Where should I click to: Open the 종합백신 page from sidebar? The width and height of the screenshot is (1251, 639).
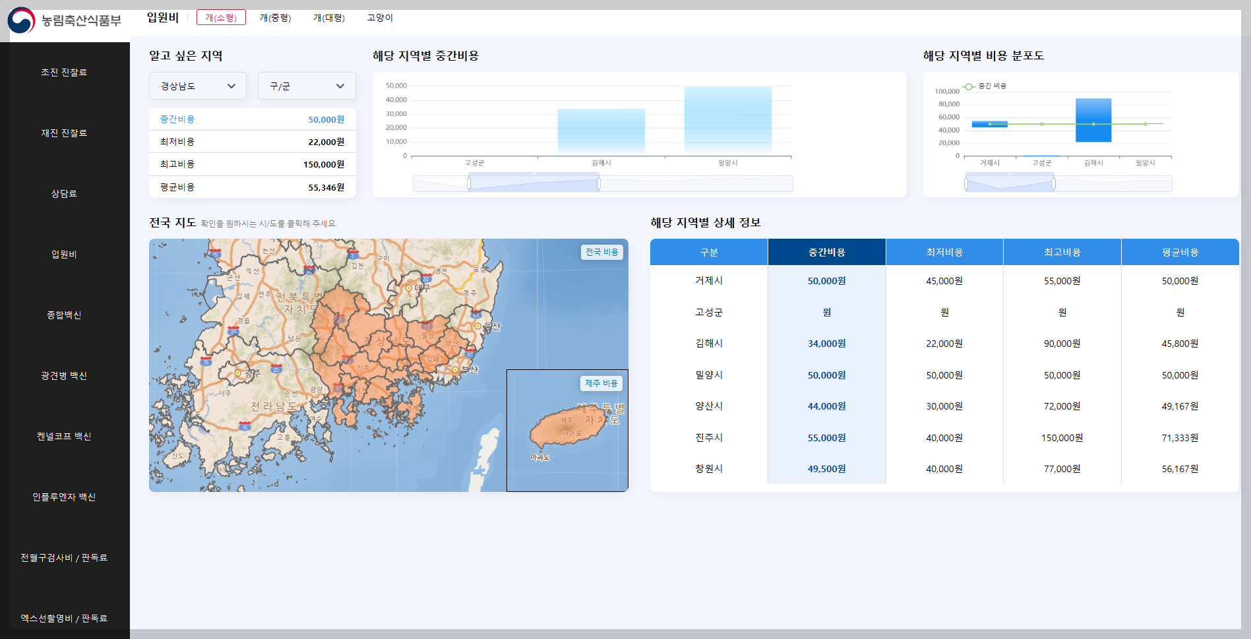[64, 315]
